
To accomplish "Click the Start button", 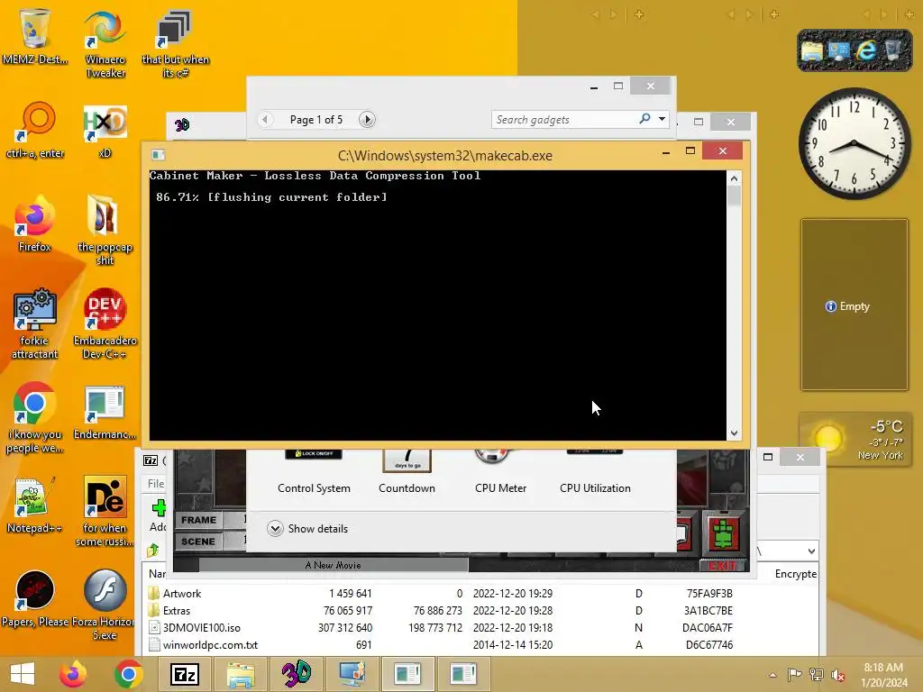I will tap(23, 674).
